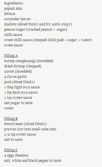Viewport: 102px width, 167px height.
Task: Click the Ingredients: heading text
Action: 14,3
